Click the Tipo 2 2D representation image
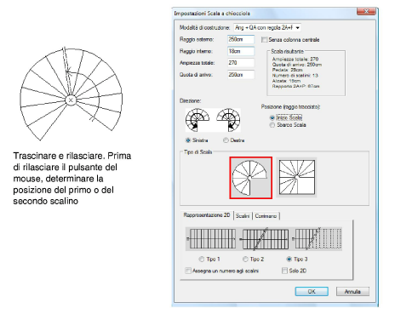Image resolution: width=395 pixels, height=314 pixels. click(265, 239)
